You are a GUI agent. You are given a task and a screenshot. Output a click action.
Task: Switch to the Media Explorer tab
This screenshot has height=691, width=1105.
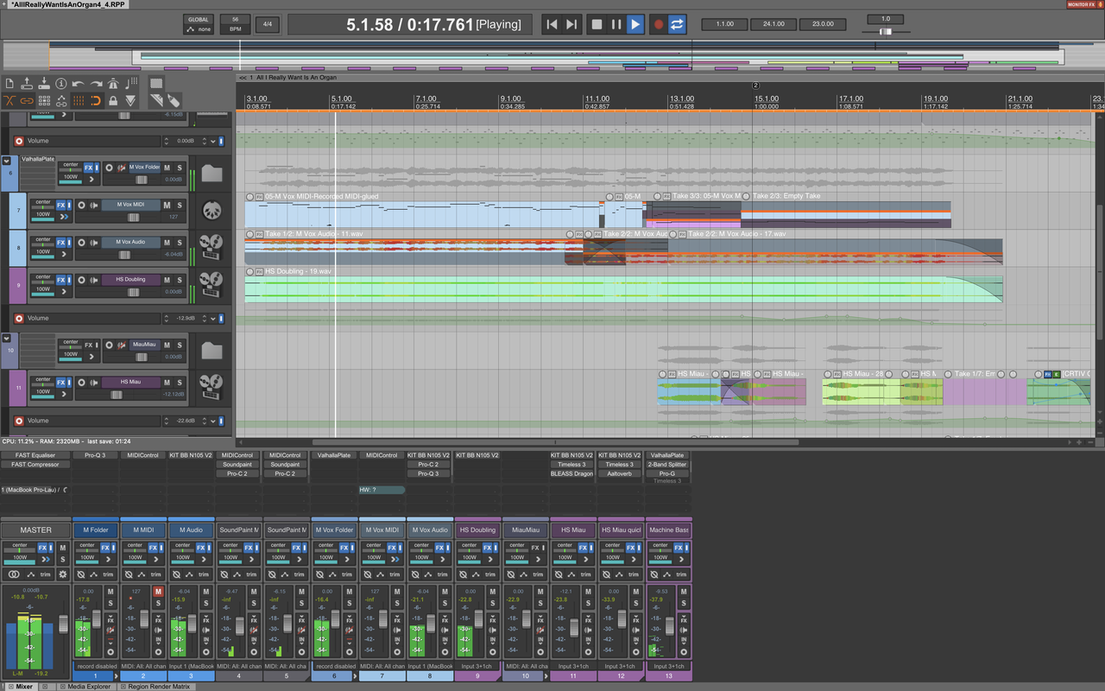(x=83, y=687)
